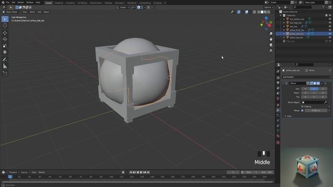Switch to the Layout workspace tab
Image resolution: width=333 pixels, height=187 pixels.
coord(48,3)
